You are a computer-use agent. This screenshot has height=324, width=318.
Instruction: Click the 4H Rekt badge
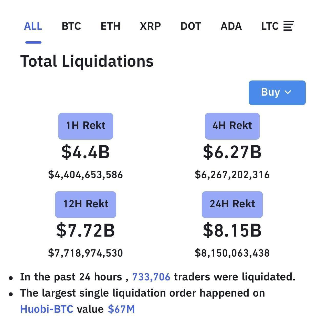point(232,126)
